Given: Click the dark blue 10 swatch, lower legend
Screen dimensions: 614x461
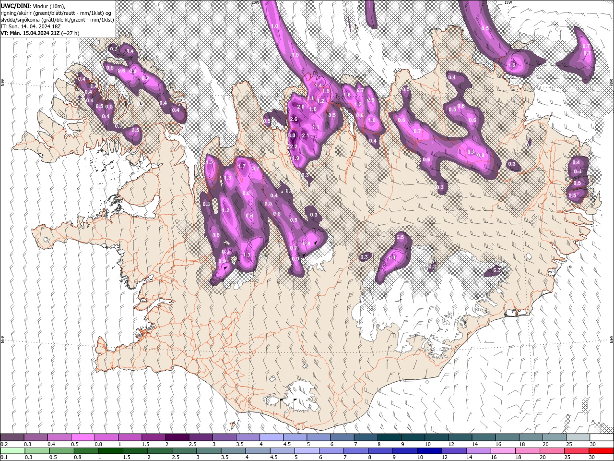Looking at the screenshot, I should pos(429,451).
